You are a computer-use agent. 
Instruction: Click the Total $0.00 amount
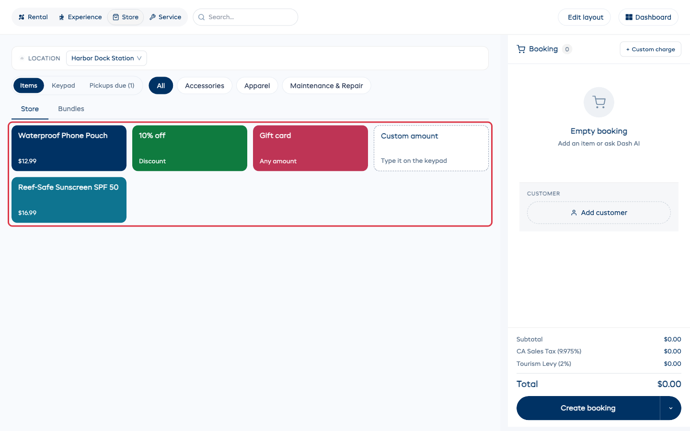pos(669,384)
